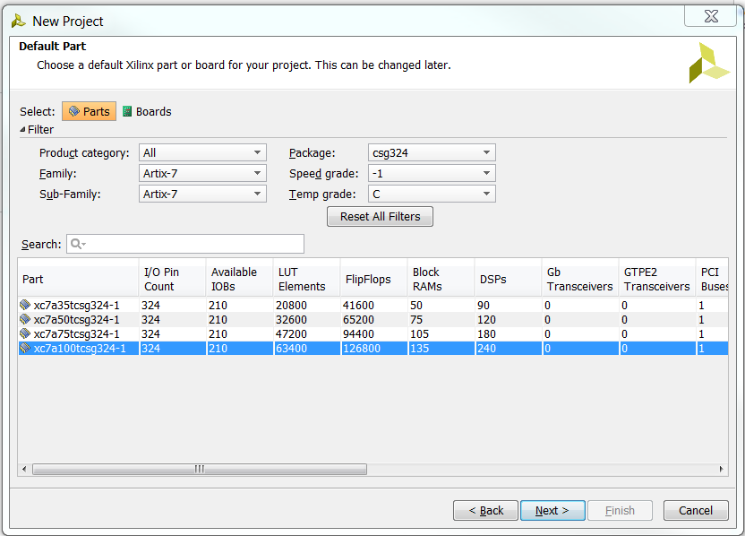
Task: Click the horizontal scrollbar thumb
Action: (x=200, y=470)
